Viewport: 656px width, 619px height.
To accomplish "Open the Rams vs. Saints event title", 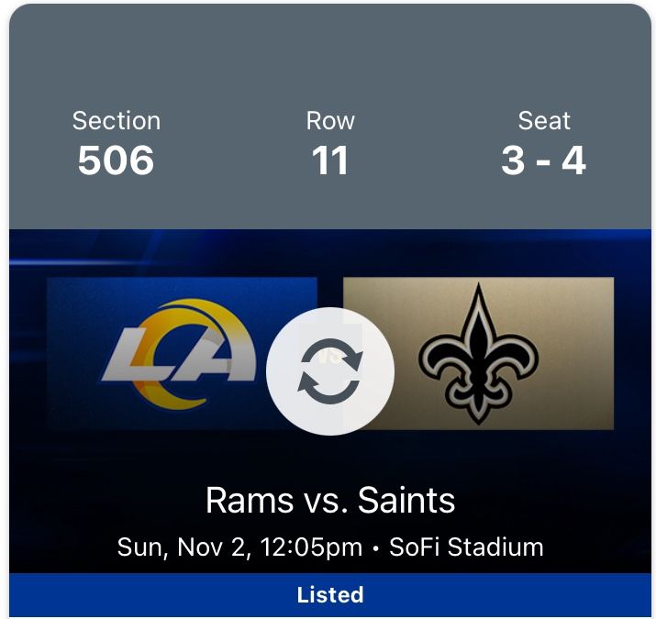I will [330, 501].
